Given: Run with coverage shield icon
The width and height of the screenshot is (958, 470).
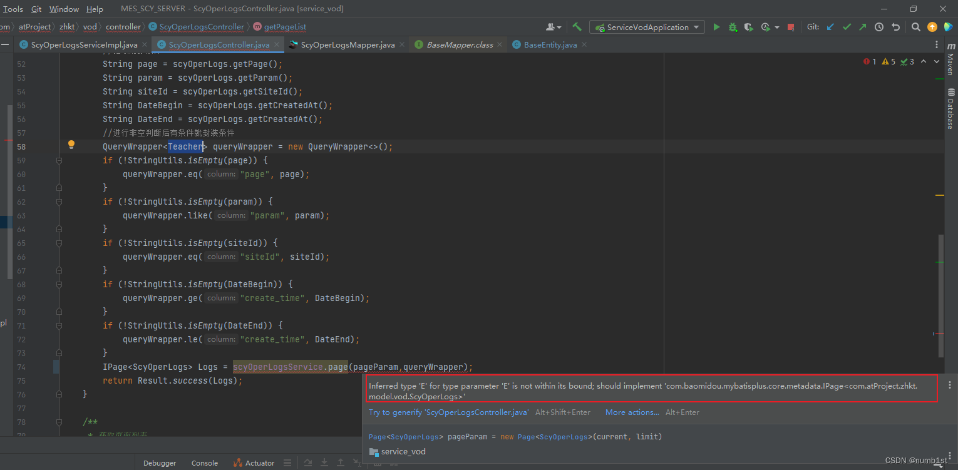Looking at the screenshot, I should [x=749, y=27].
